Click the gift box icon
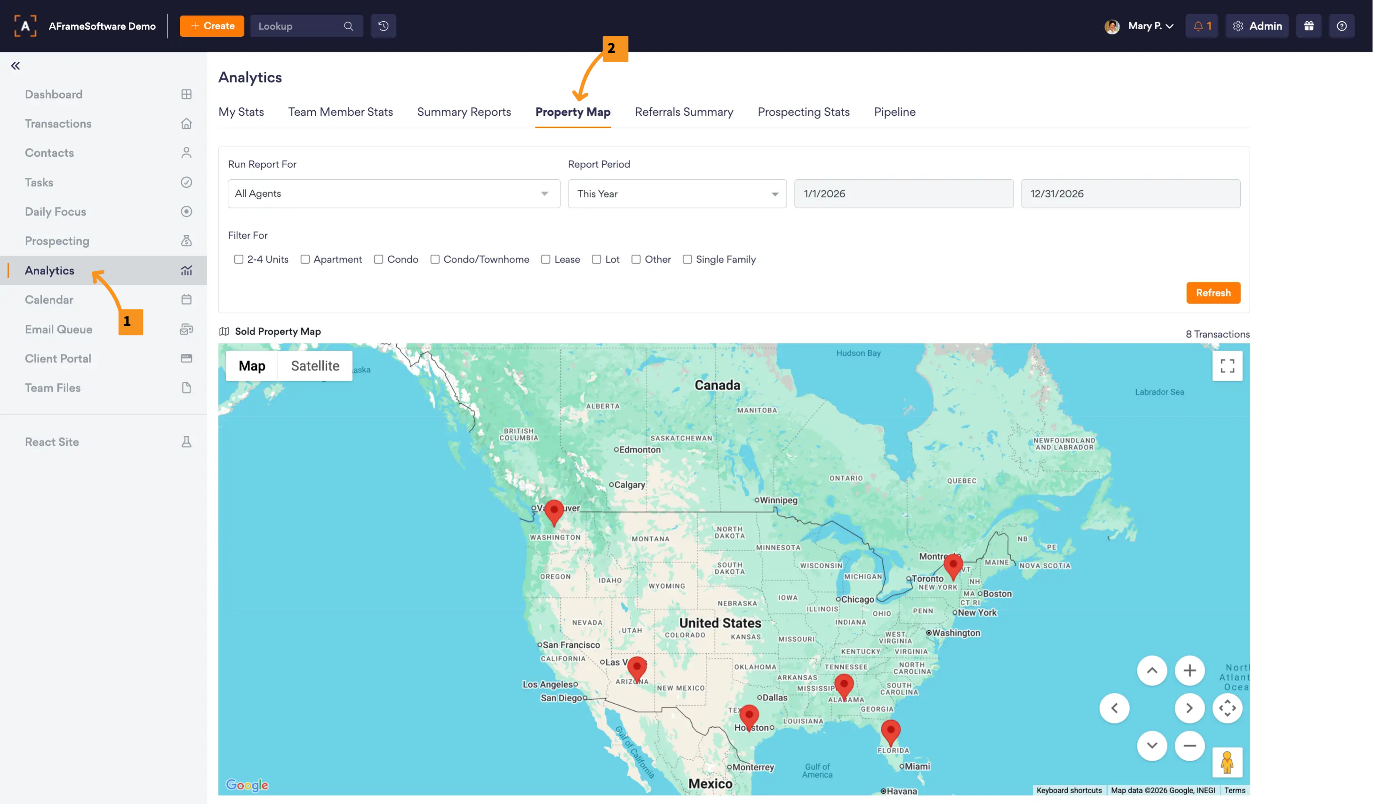Image resolution: width=1374 pixels, height=804 pixels. click(x=1309, y=25)
